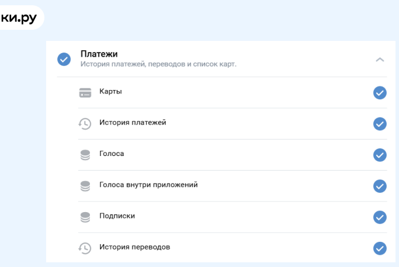
Task: Click the coins icon beside Голоса внутри приложений
Action: (x=85, y=186)
